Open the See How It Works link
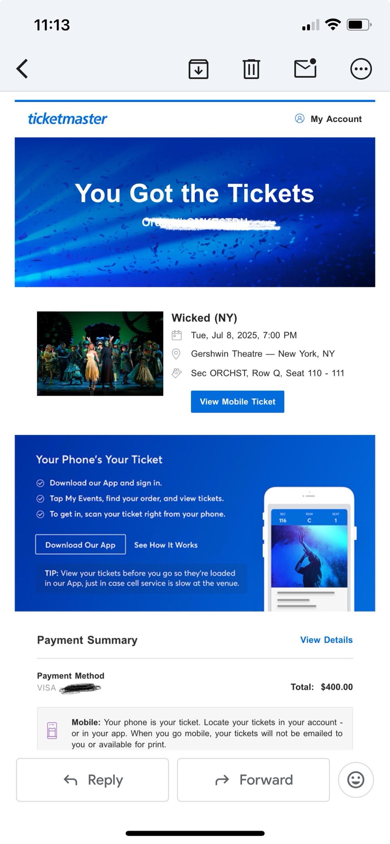 [x=166, y=545]
